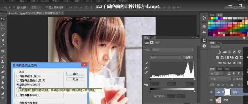Open the layer blend mode dropdown
The height and width of the screenshot is (104, 248).
(x=220, y=79)
